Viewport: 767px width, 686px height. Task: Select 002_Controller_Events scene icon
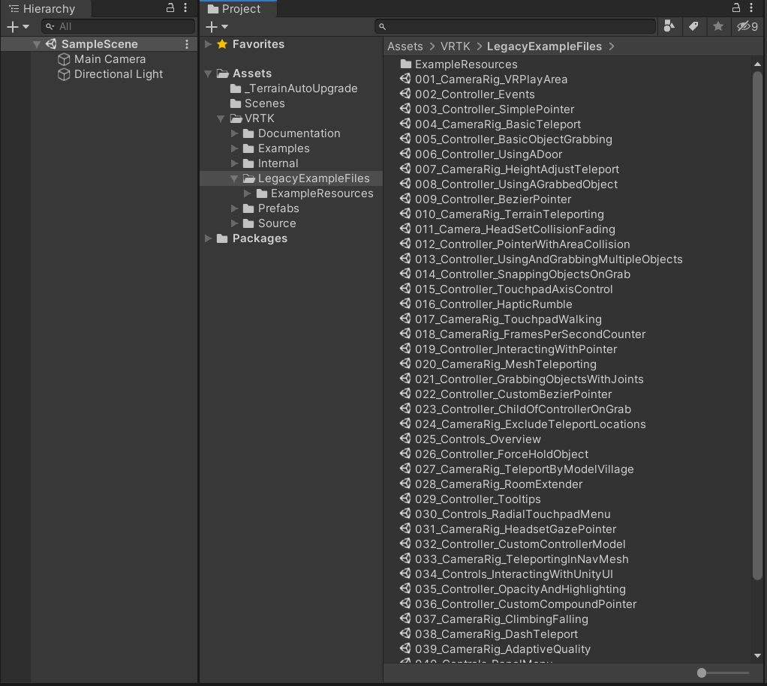tap(405, 94)
